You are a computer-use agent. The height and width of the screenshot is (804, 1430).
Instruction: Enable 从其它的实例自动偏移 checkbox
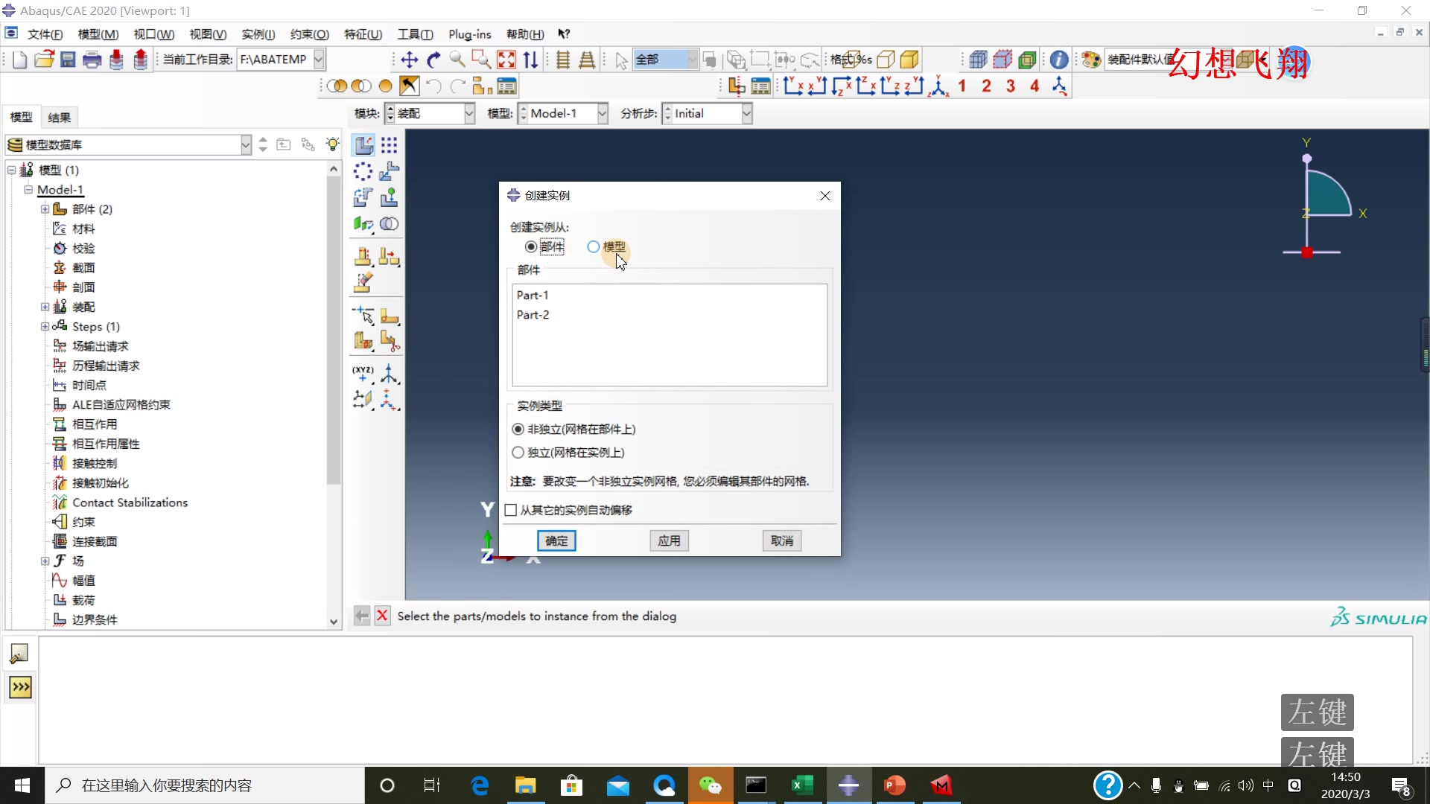(511, 510)
